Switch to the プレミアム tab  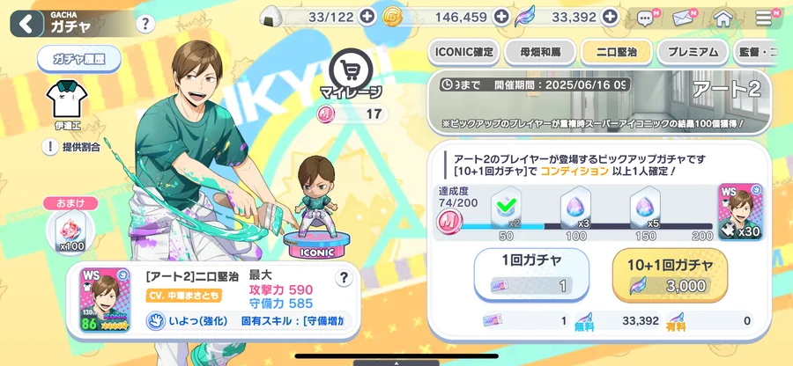[693, 52]
